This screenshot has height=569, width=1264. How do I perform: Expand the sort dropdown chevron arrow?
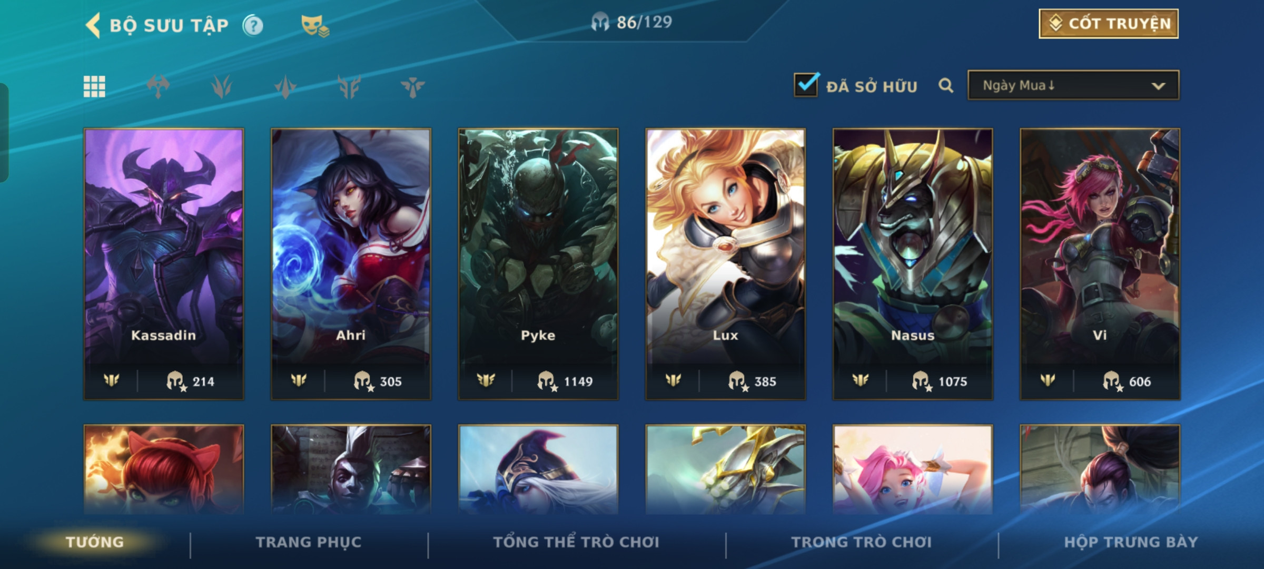(1158, 86)
